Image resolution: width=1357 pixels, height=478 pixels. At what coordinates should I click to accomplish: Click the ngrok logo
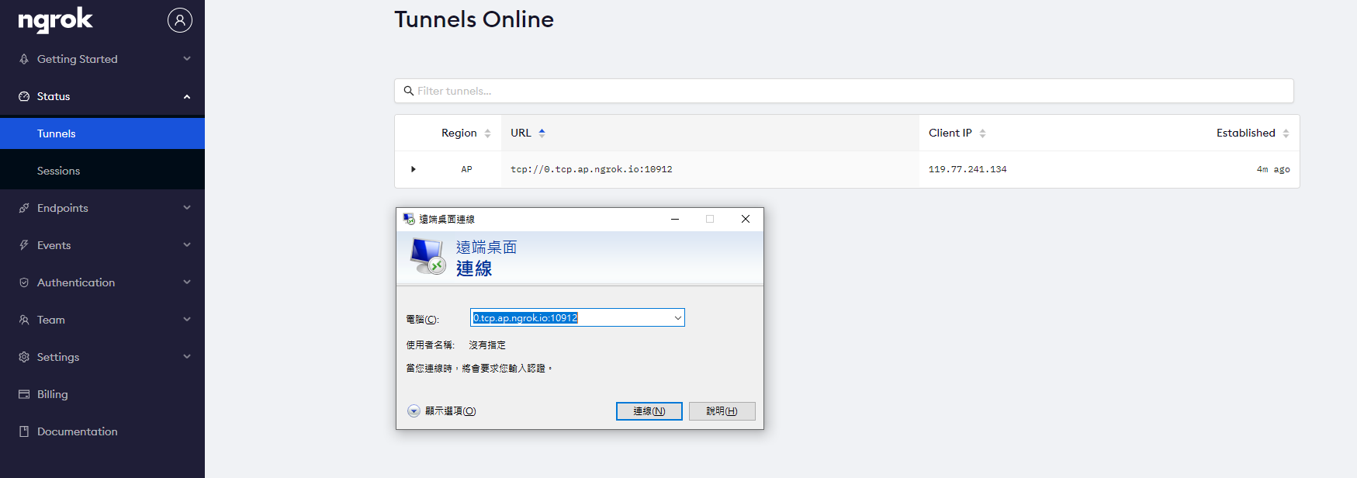(x=55, y=20)
